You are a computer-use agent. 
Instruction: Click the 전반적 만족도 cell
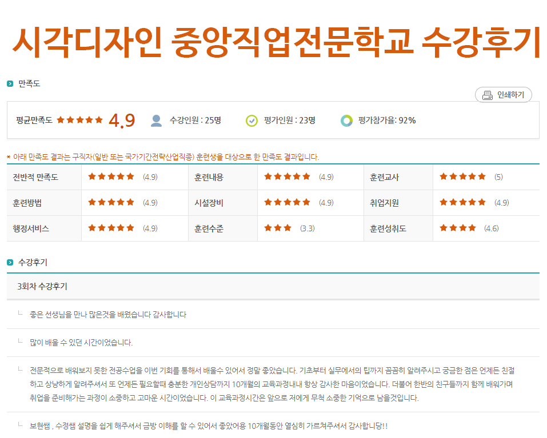click(x=45, y=177)
